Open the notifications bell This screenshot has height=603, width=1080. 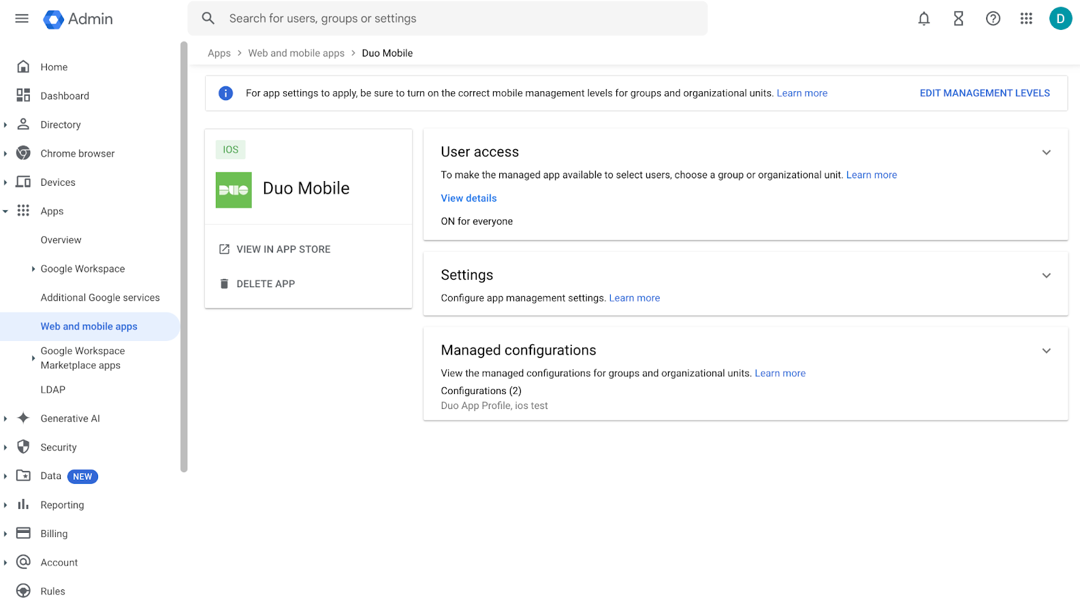pyautogui.click(x=924, y=19)
